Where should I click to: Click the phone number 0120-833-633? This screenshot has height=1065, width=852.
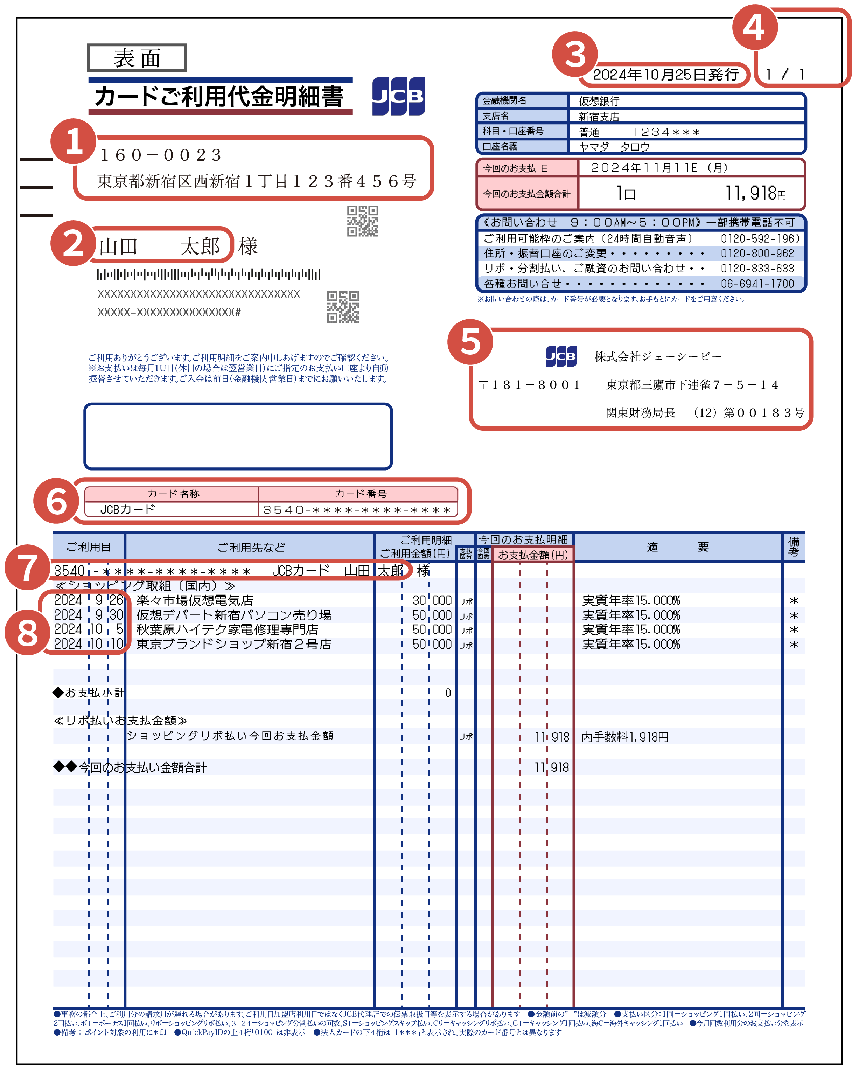757,269
